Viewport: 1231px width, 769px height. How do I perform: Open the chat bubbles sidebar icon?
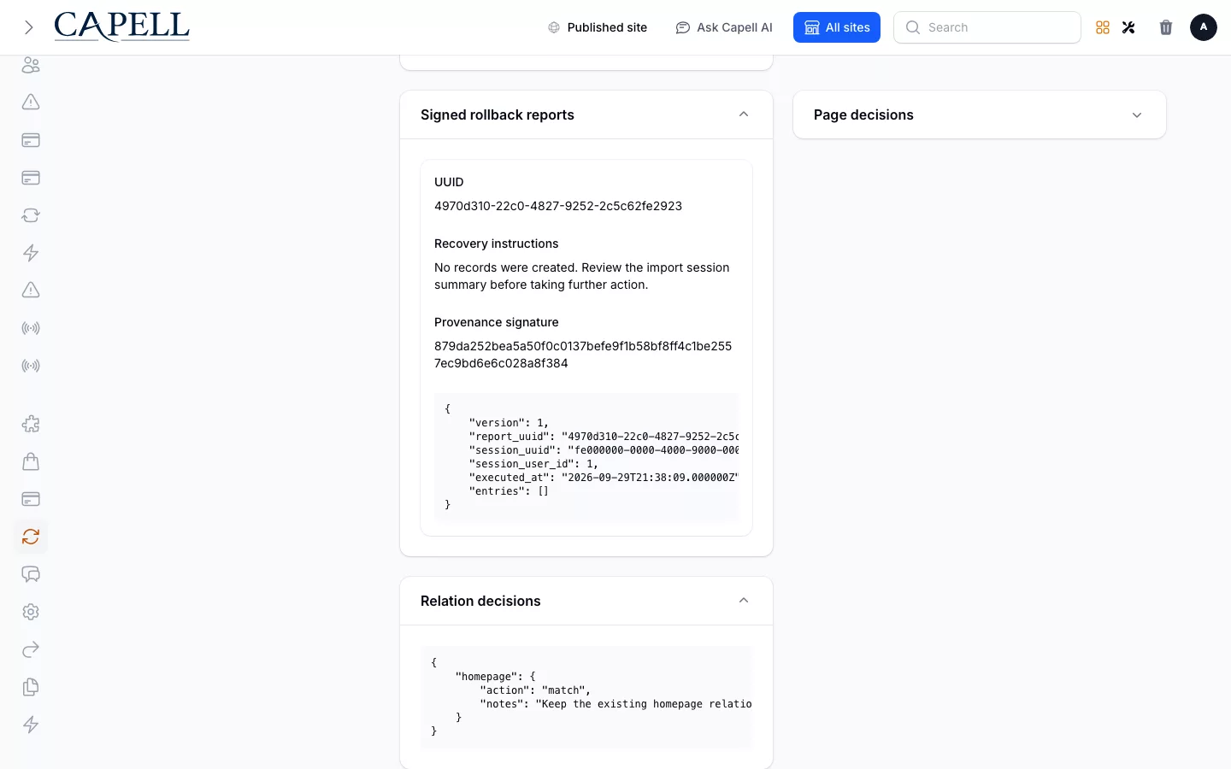coord(31,574)
